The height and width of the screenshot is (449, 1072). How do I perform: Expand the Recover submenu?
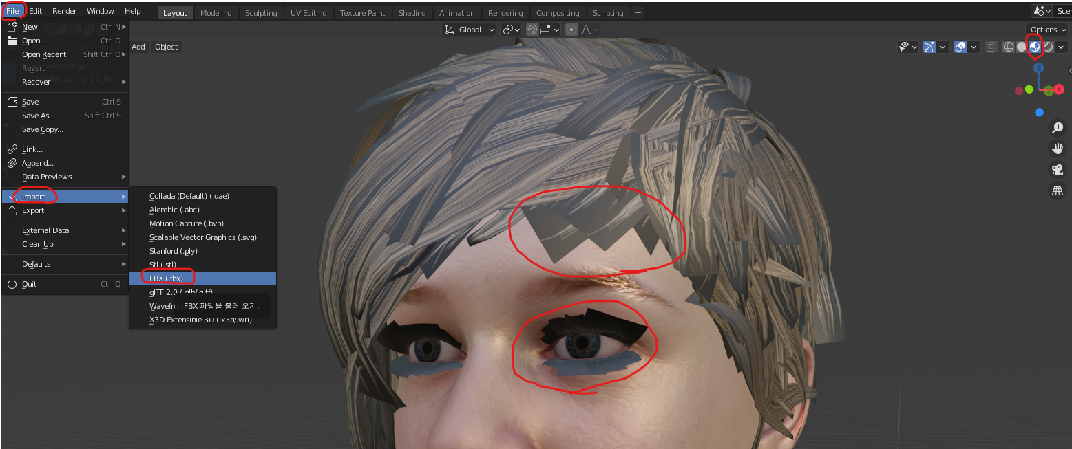tap(65, 82)
